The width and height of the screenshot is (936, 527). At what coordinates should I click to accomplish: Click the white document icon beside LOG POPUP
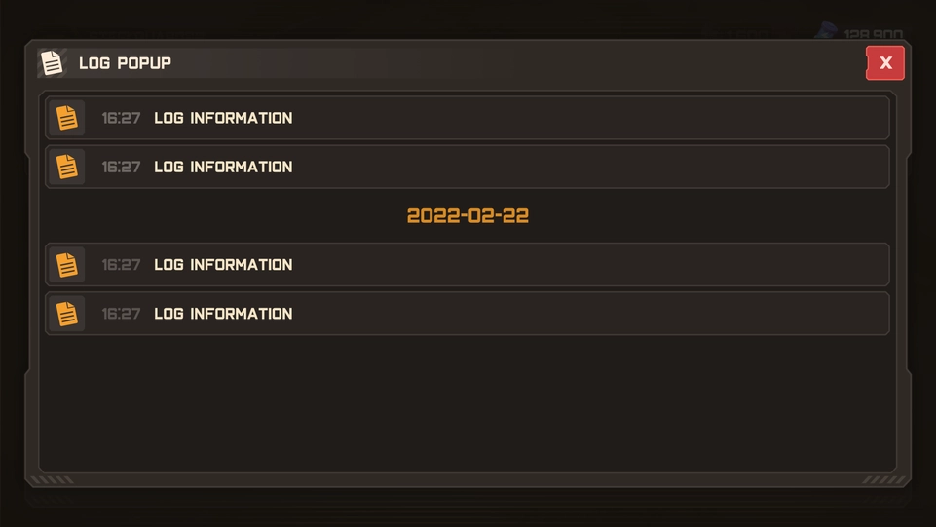52,62
